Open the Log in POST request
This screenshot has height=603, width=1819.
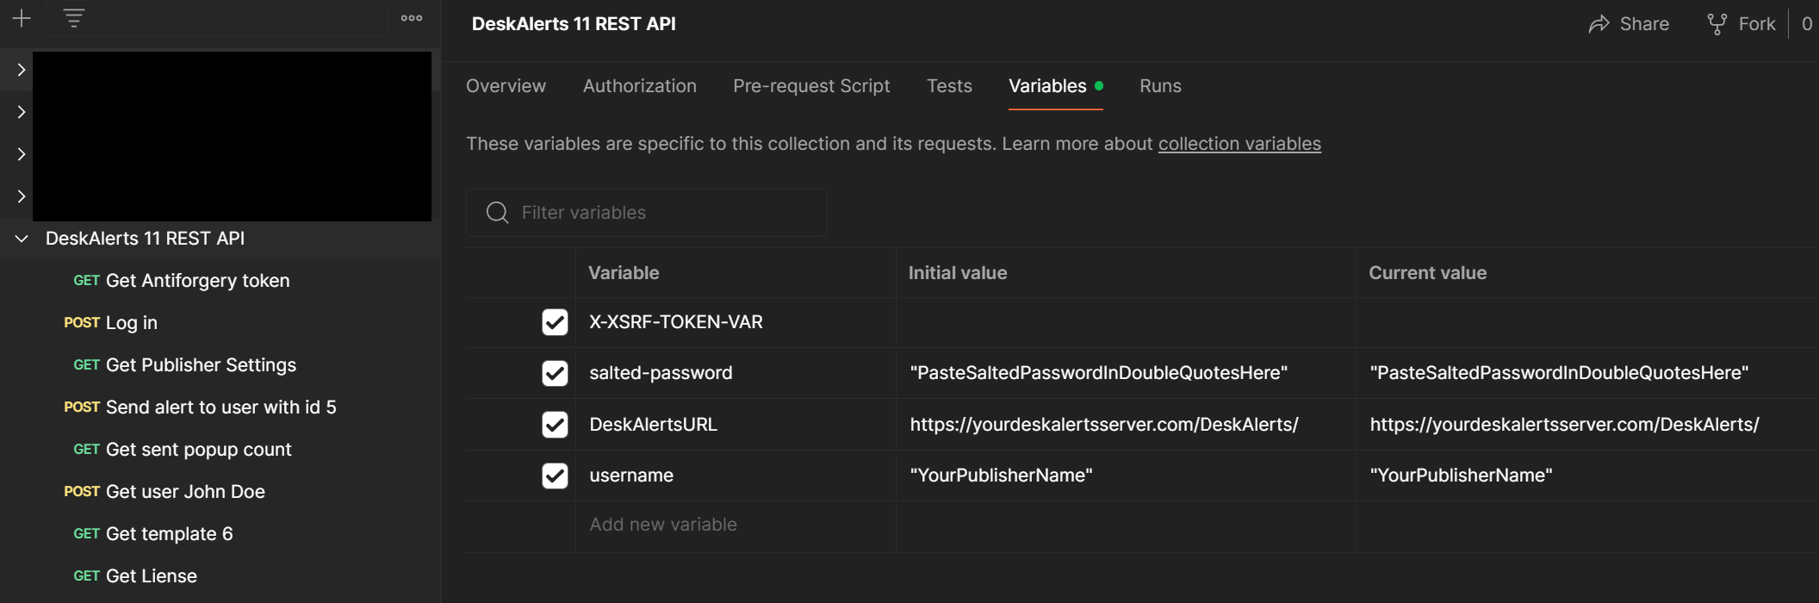click(131, 323)
